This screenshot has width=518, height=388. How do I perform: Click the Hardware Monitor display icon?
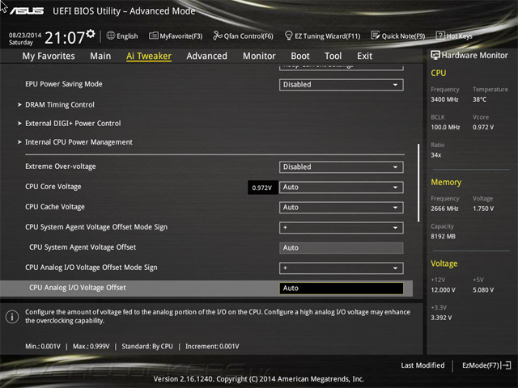click(435, 55)
